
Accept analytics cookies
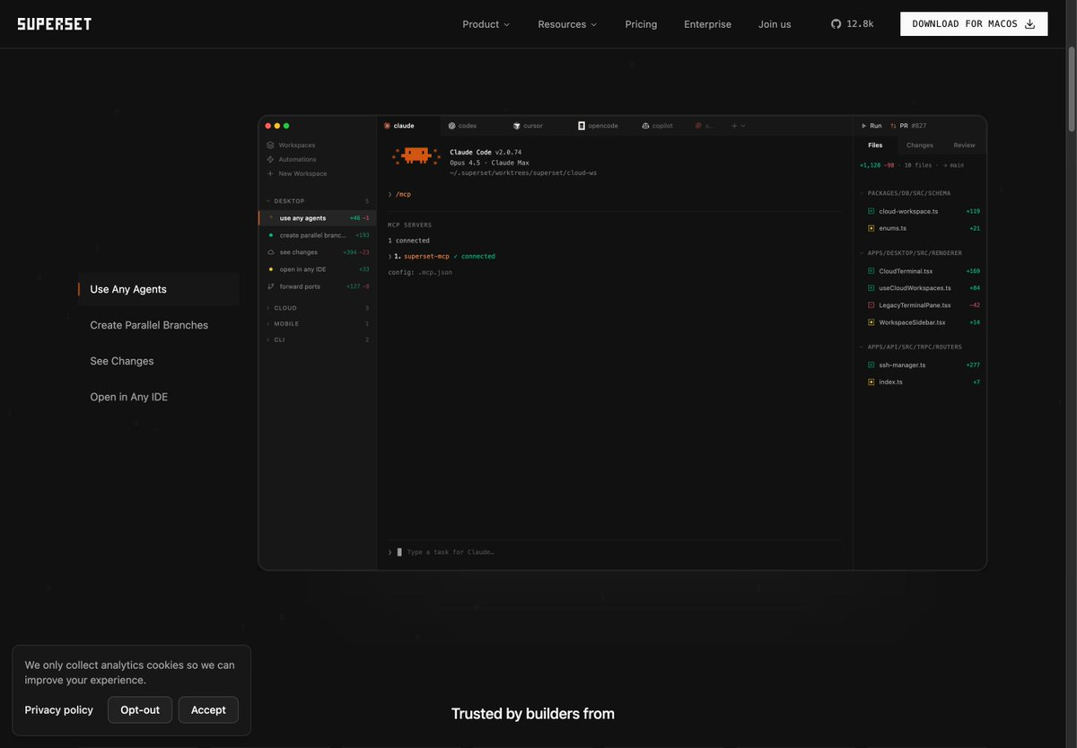click(x=208, y=709)
